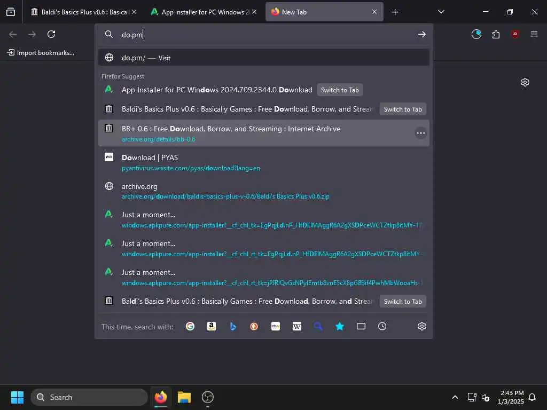Search this time with Wikipedia

coord(297,326)
